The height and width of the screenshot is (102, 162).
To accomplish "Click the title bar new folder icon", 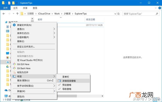I will pyautogui.click(x=13, y=3).
